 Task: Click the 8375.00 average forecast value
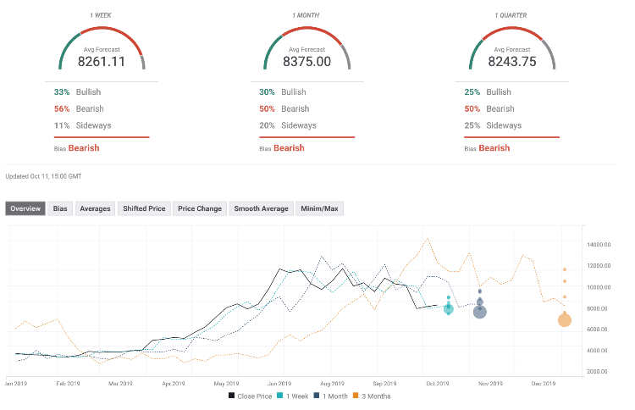pos(306,61)
